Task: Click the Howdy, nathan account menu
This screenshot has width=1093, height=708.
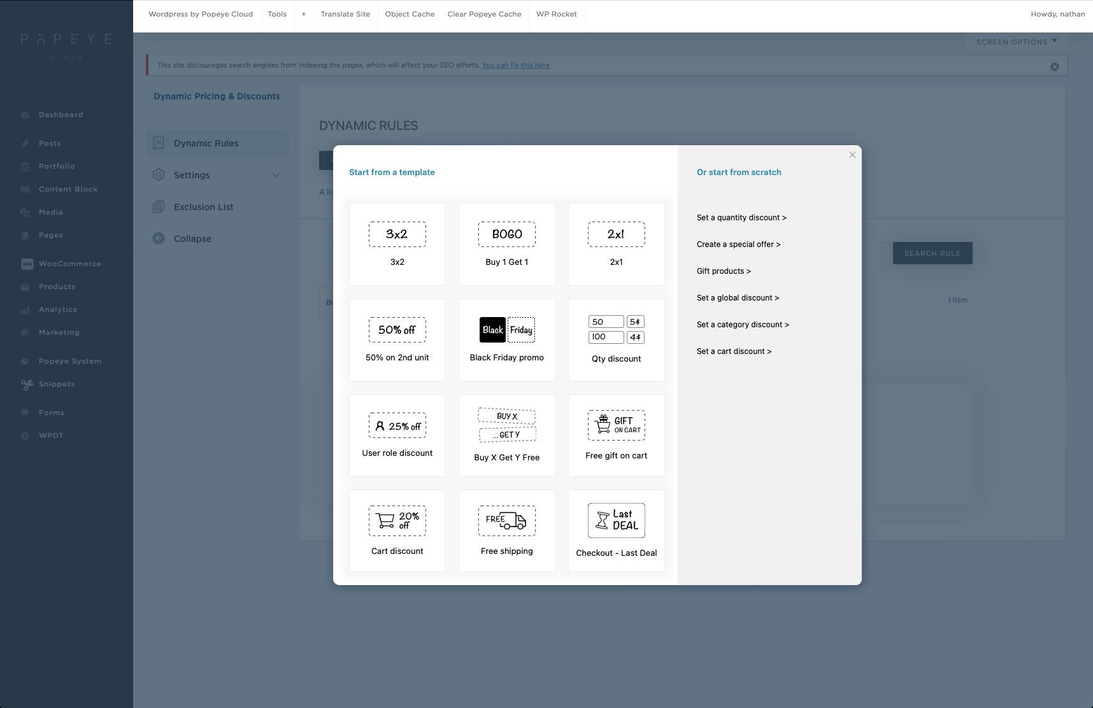Action: [1058, 14]
